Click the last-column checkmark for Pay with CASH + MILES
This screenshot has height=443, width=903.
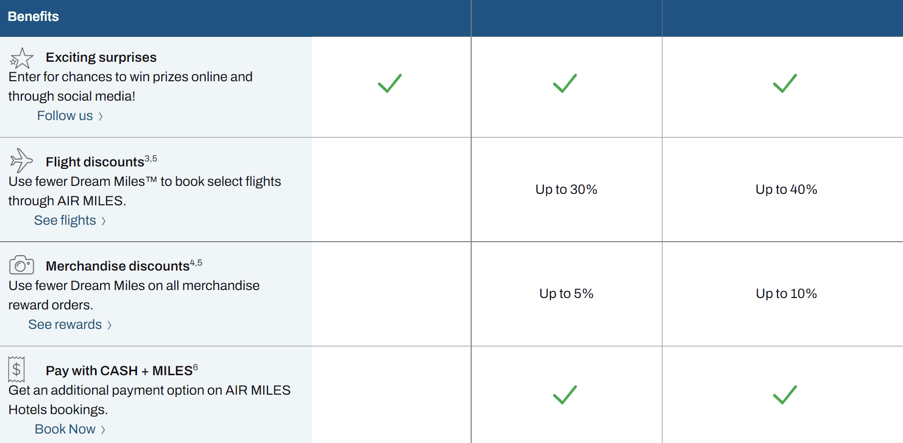[785, 395]
